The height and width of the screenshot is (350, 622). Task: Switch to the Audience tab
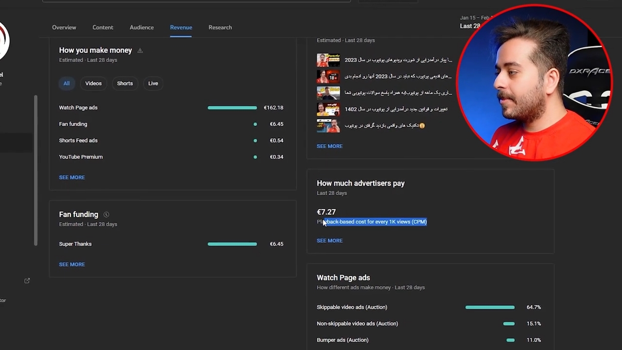point(141,27)
